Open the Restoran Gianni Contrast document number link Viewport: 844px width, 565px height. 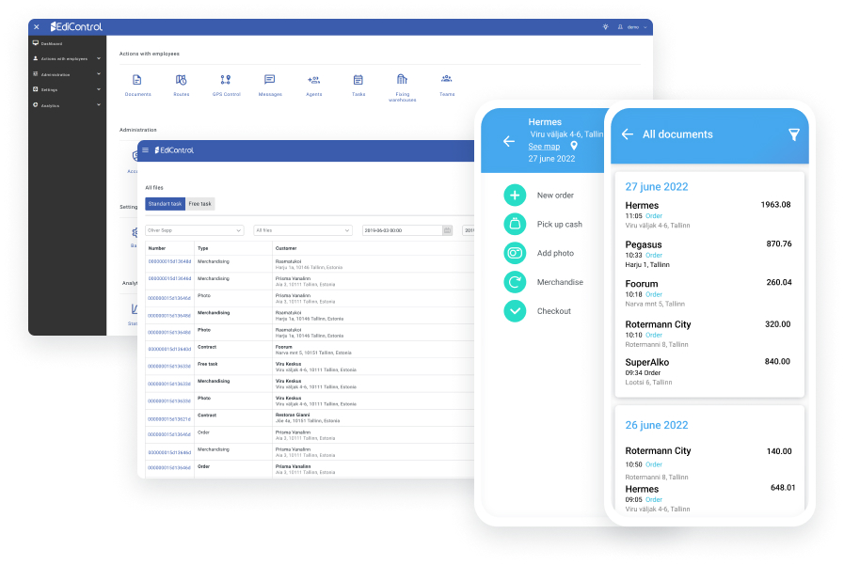pyautogui.click(x=169, y=419)
